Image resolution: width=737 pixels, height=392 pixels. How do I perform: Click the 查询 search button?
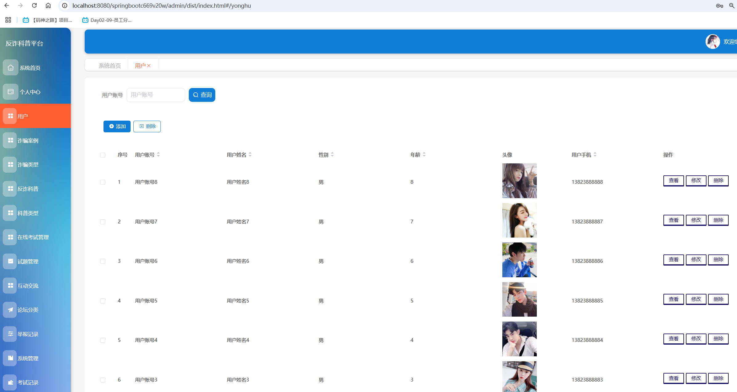(202, 95)
